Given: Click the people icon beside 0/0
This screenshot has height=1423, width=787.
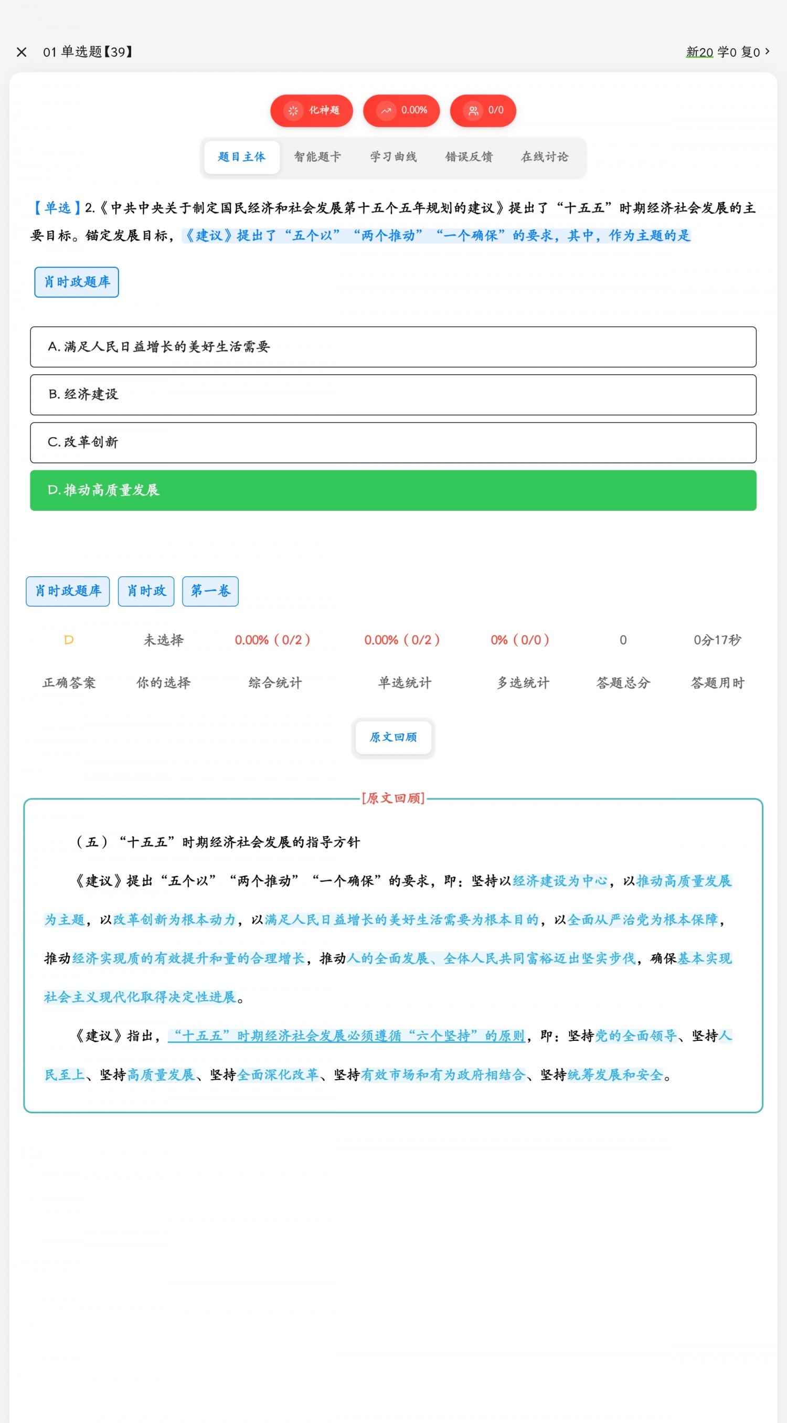Looking at the screenshot, I should pyautogui.click(x=473, y=110).
